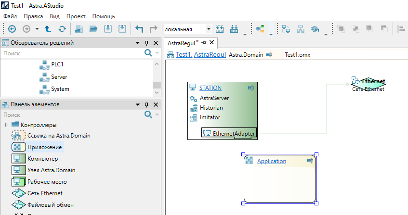Click the Application link on canvas
408x215 pixels.
272,161
